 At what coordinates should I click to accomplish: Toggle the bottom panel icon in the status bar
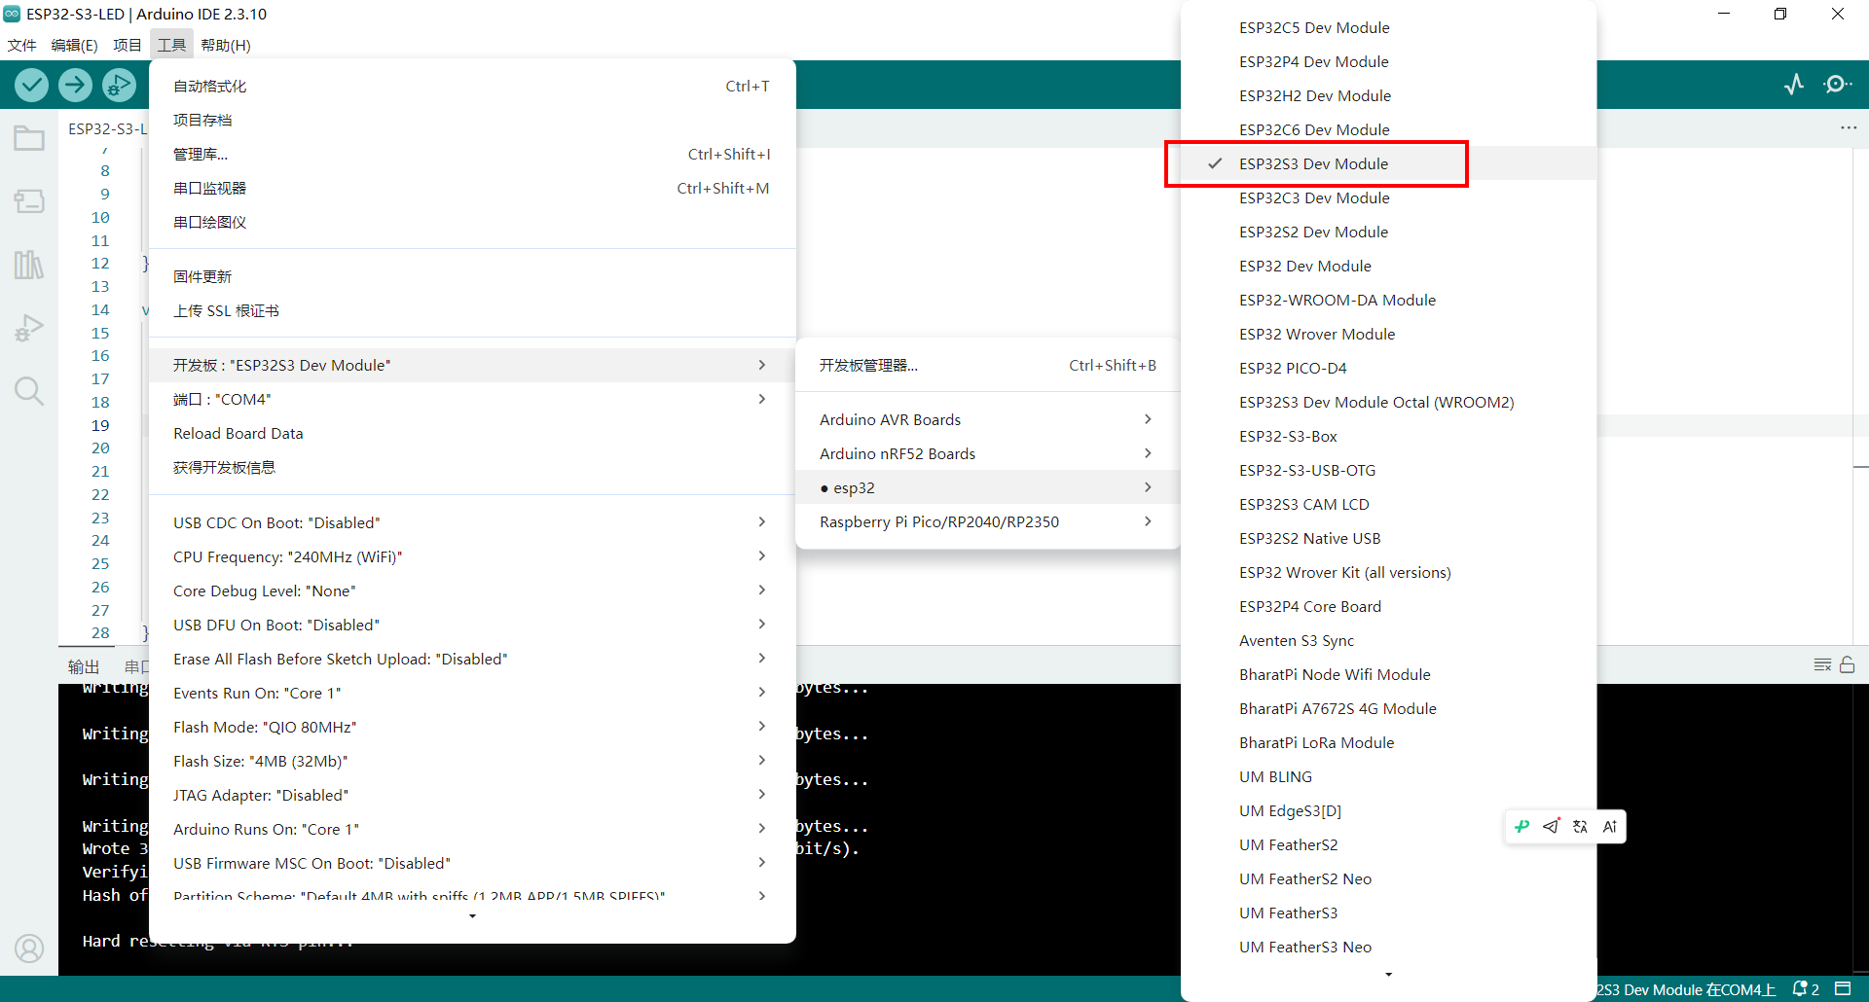tap(1843, 989)
